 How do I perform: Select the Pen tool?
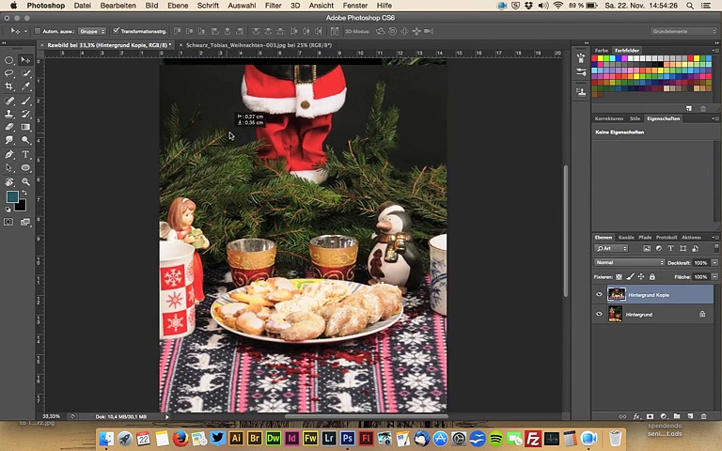coord(9,154)
